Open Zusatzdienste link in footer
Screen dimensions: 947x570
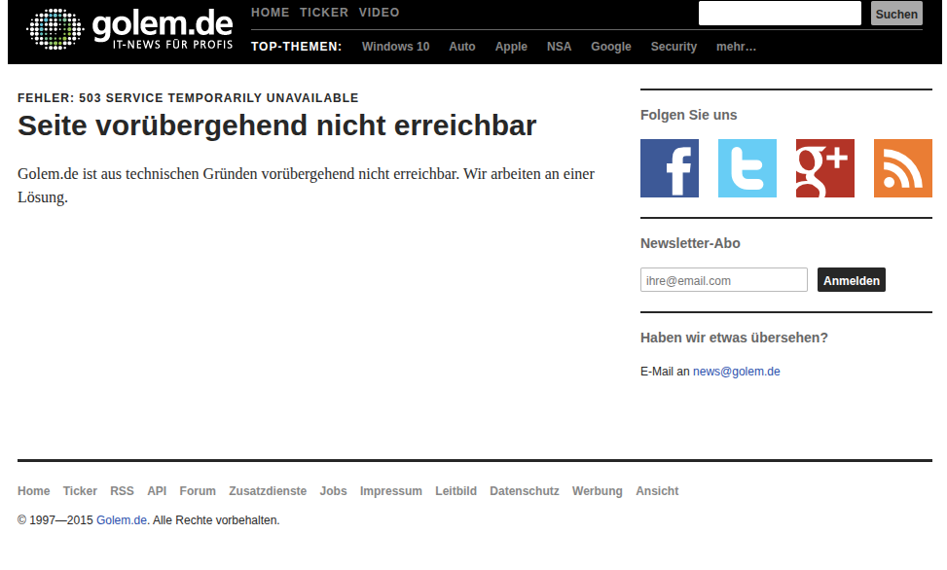(268, 491)
